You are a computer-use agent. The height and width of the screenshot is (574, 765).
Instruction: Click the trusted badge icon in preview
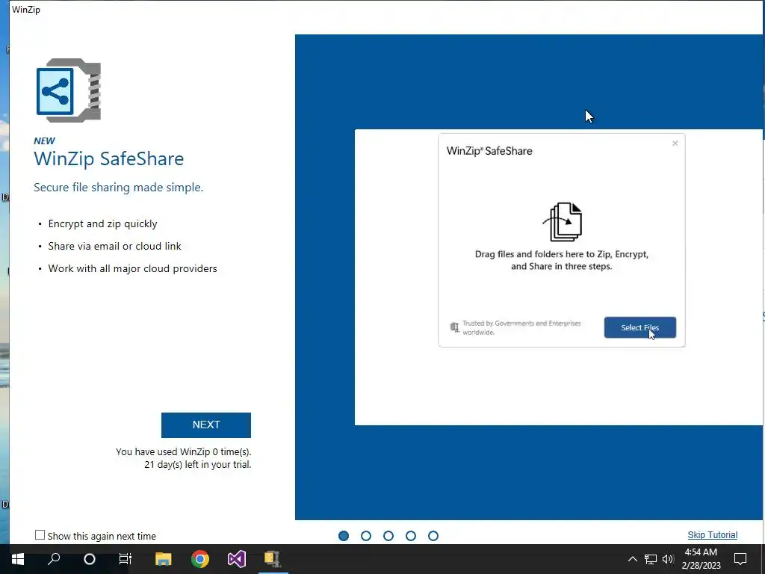click(454, 327)
